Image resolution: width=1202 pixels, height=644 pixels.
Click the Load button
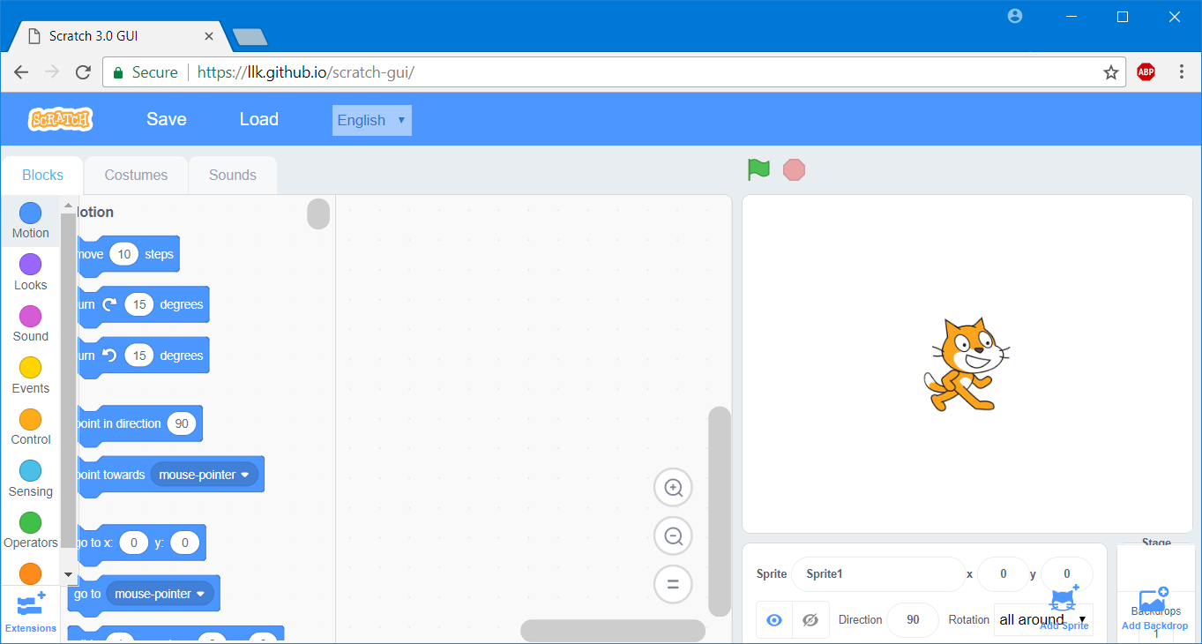point(258,119)
